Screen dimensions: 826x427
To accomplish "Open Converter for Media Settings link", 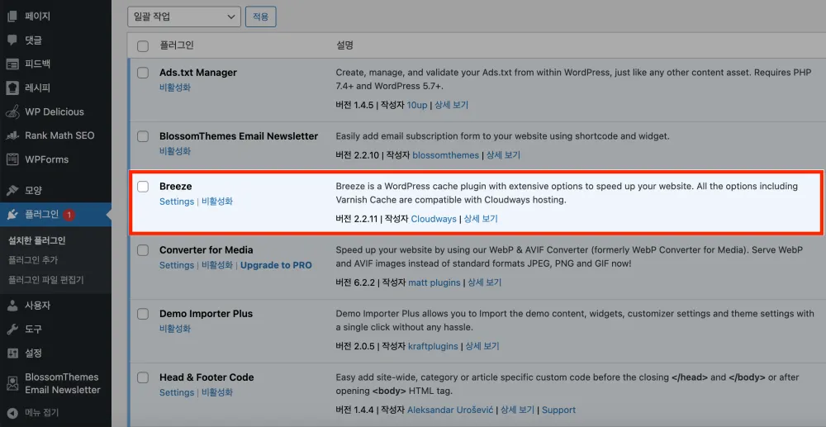I will pos(177,265).
